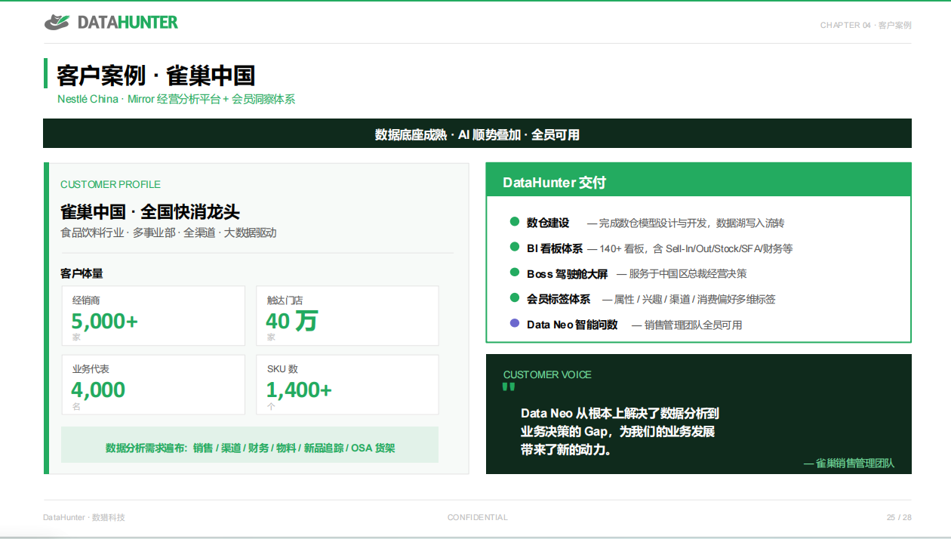The image size is (951, 539).
Task: Click the 触达门店 40 万 metric card
Action: (x=347, y=316)
